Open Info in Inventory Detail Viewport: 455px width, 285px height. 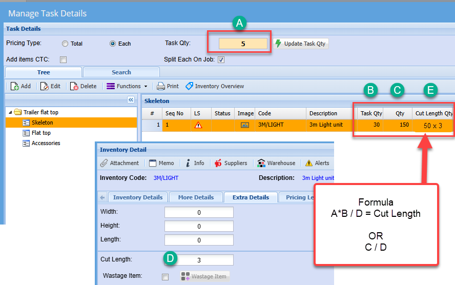(195, 163)
